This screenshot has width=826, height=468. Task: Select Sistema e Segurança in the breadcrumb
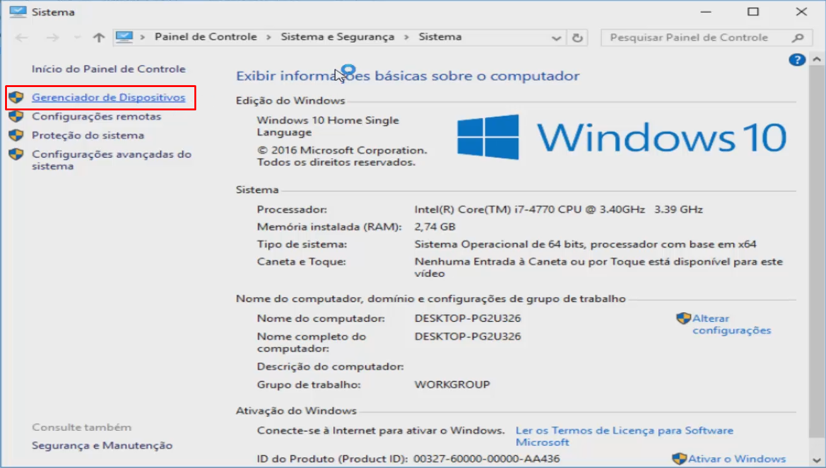338,37
